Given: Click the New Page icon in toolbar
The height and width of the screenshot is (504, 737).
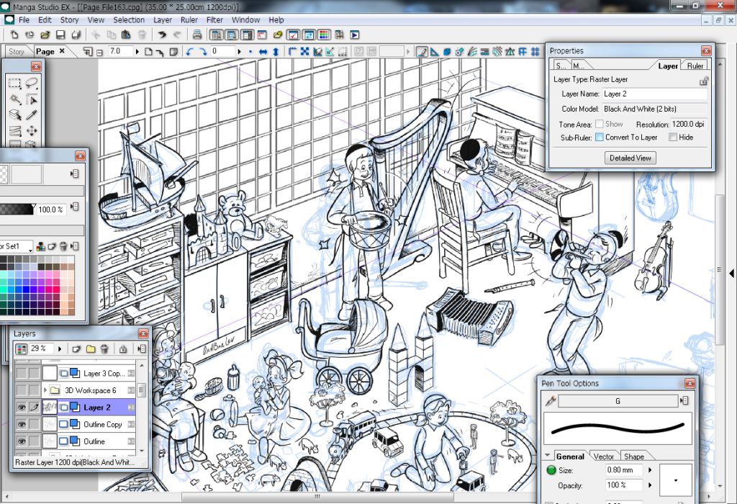Looking at the screenshot, I should pyautogui.click(x=14, y=35).
